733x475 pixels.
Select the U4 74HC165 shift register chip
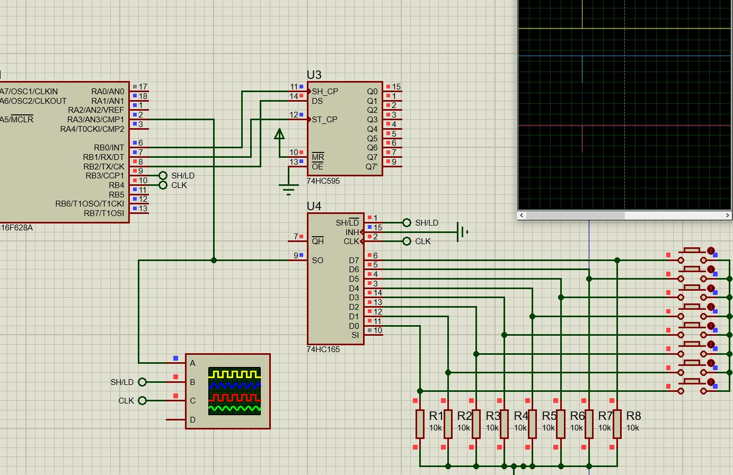[x=335, y=279]
